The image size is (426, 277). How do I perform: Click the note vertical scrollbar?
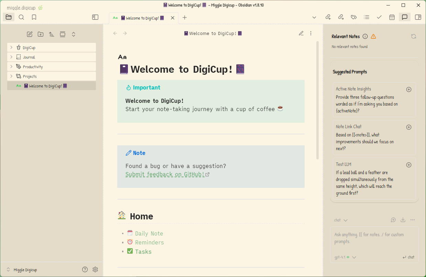click(317, 100)
